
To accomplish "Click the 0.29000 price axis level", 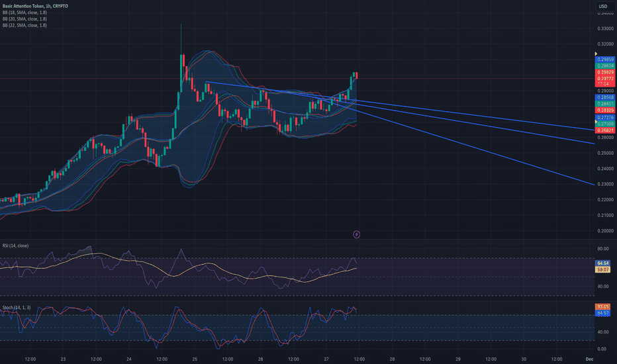I will pyautogui.click(x=605, y=91).
